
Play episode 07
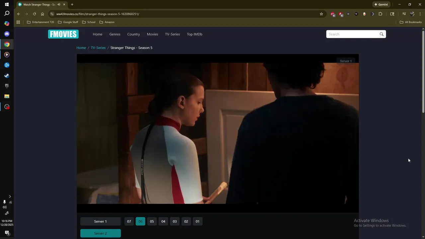pyautogui.click(x=129, y=221)
